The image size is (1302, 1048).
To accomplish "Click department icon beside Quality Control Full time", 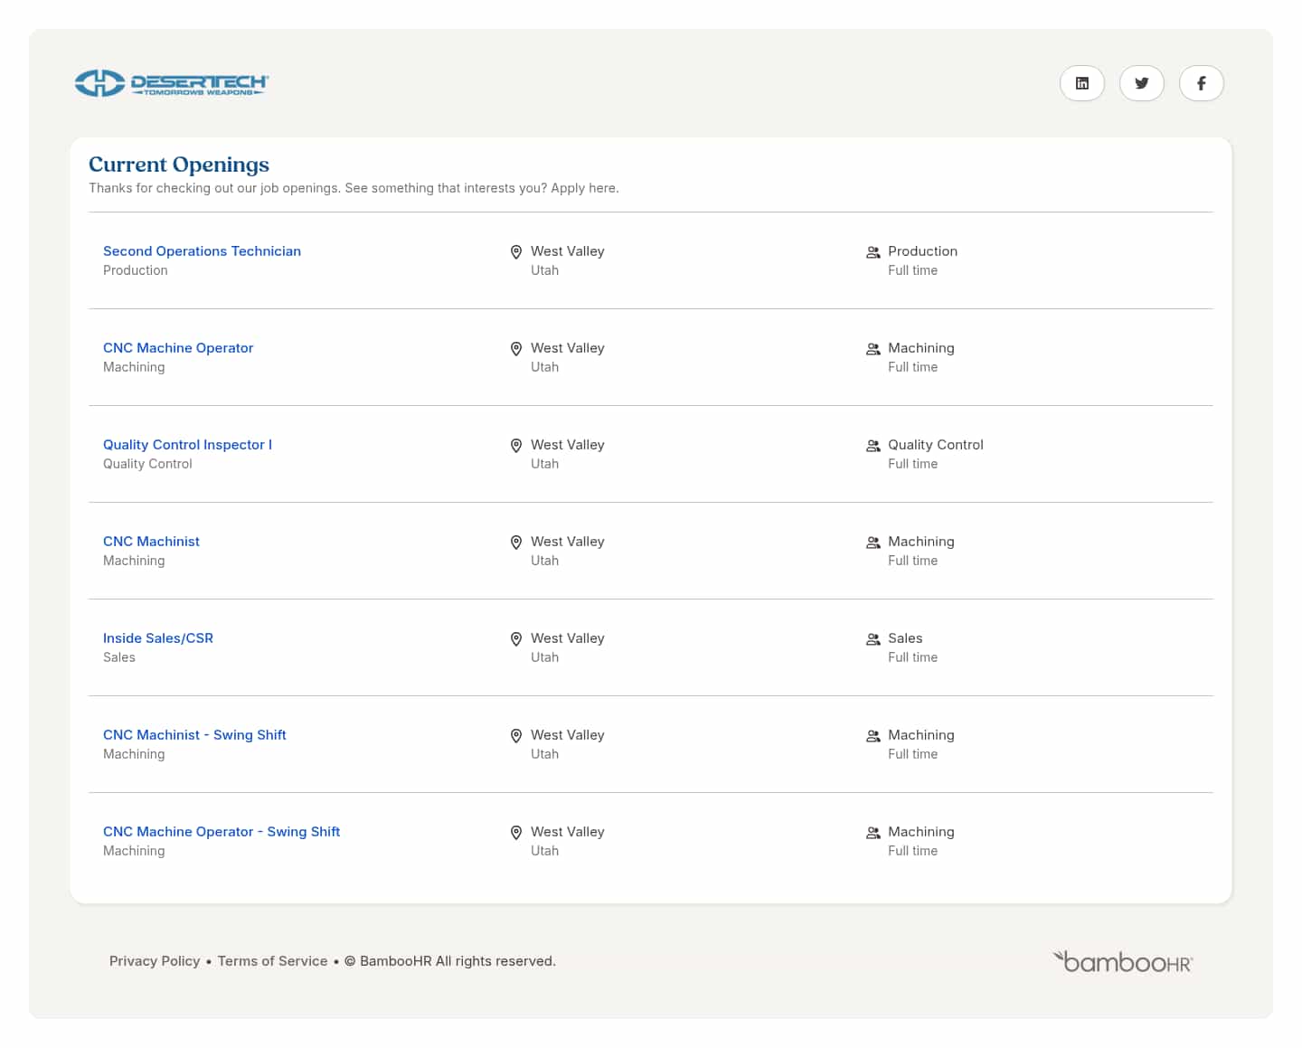I will pyautogui.click(x=873, y=446).
